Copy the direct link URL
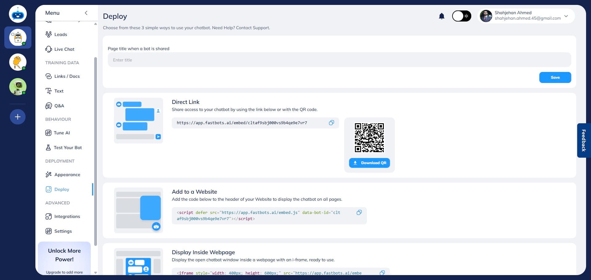Image resolution: width=591 pixels, height=280 pixels. 331,123
